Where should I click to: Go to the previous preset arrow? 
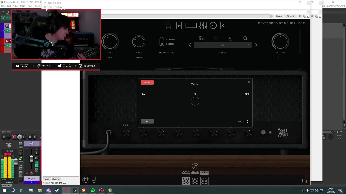pos(190,45)
